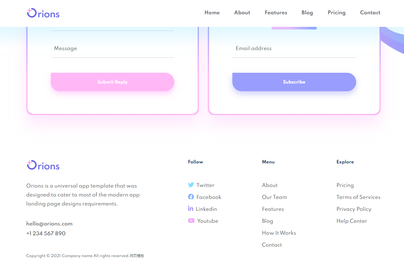Open the How It Works link
Viewport: 404px width, 266px height.
tap(279, 233)
